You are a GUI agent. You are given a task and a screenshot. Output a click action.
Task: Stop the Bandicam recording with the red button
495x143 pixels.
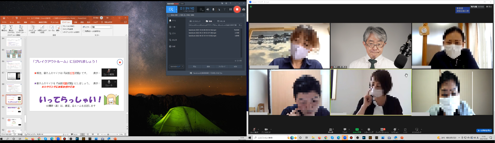(237, 9)
